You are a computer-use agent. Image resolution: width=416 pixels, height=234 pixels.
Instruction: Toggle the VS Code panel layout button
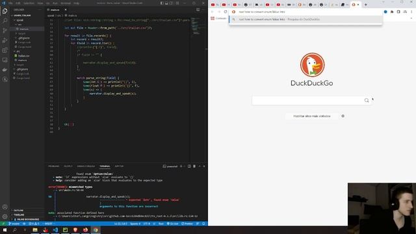click(x=166, y=3)
